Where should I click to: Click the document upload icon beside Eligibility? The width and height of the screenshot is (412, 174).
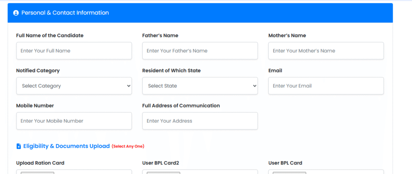click(19, 146)
